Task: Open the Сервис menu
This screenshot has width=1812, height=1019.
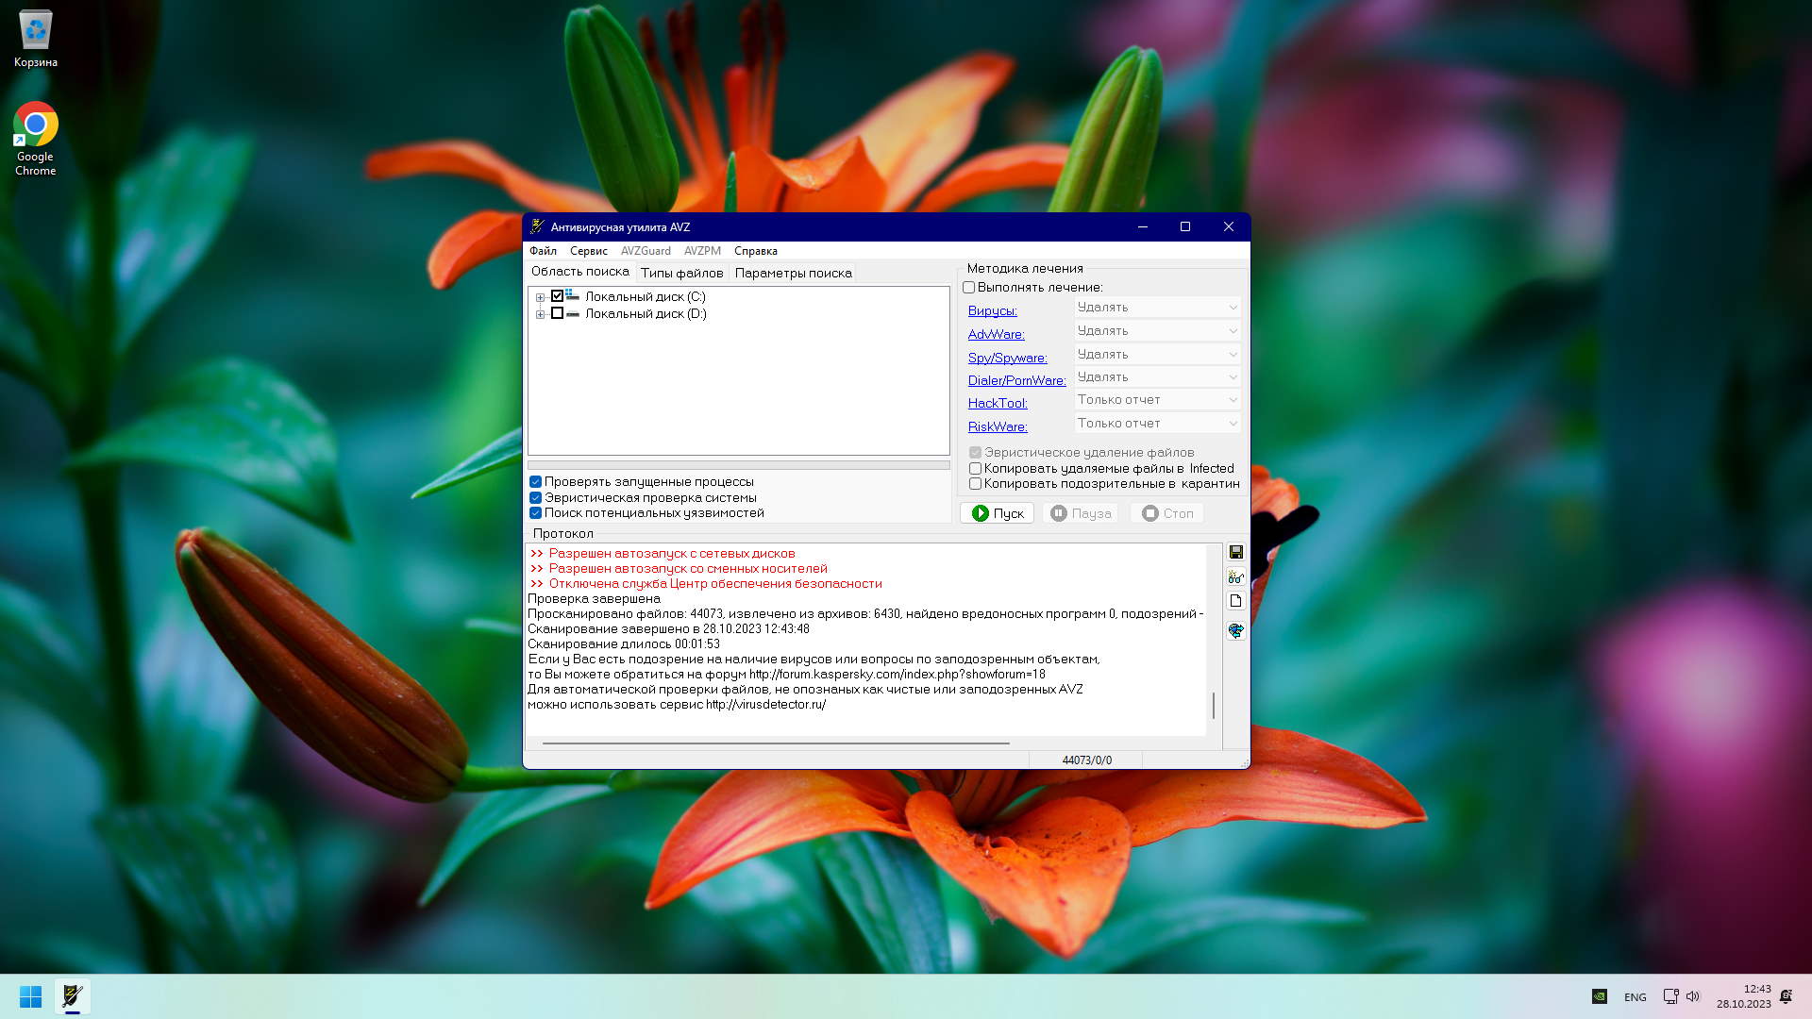Action: click(588, 251)
